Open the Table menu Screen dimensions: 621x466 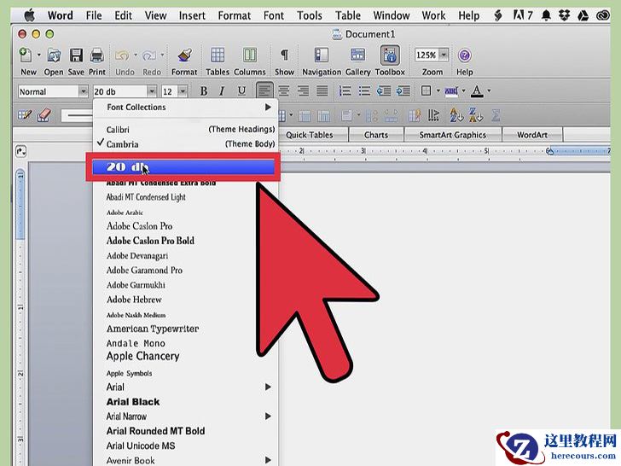[348, 15]
